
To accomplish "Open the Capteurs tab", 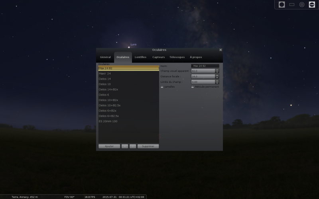I will 158,57.
